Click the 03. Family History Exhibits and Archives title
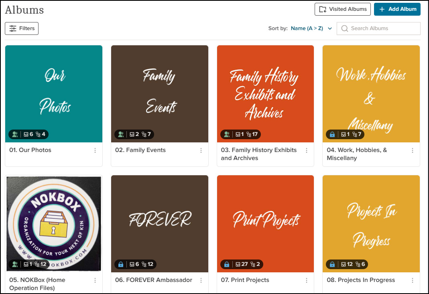This screenshot has width=429, height=294. point(259,154)
